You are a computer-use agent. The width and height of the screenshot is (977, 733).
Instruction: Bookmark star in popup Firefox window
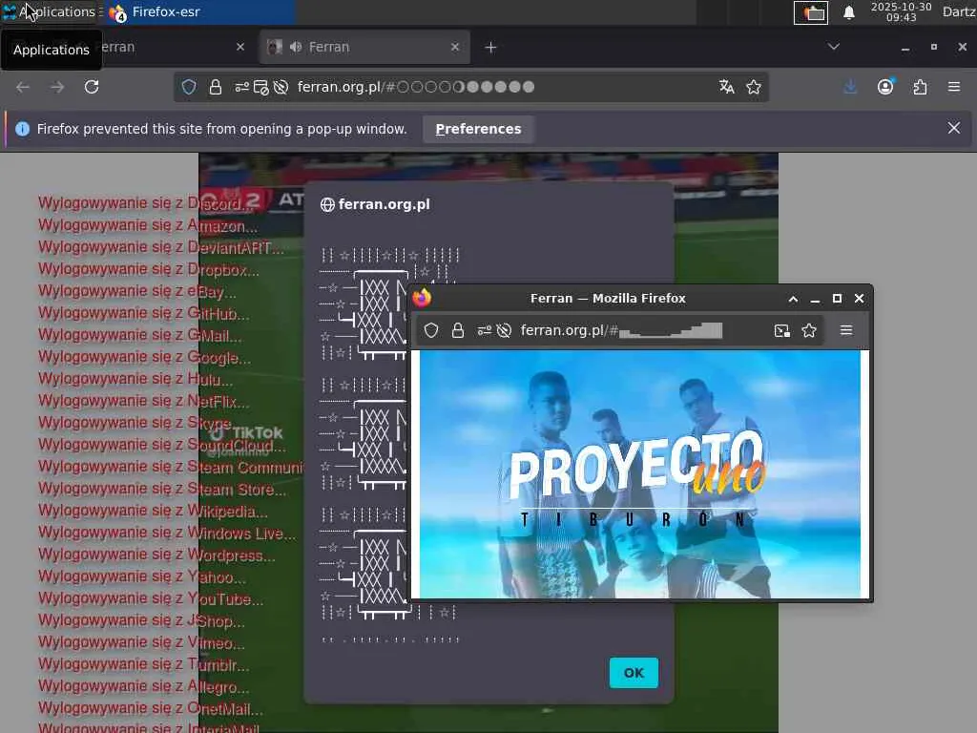tap(809, 330)
